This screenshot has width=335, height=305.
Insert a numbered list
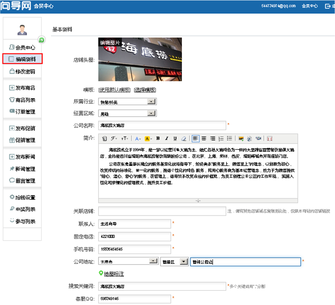(221, 139)
